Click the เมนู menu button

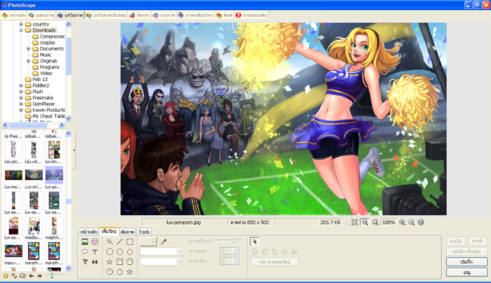[x=467, y=272]
